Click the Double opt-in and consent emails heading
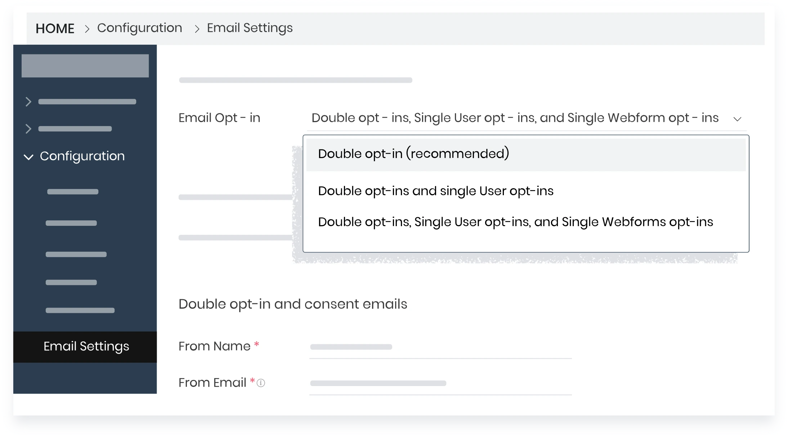This screenshot has width=788, height=439. (292, 304)
